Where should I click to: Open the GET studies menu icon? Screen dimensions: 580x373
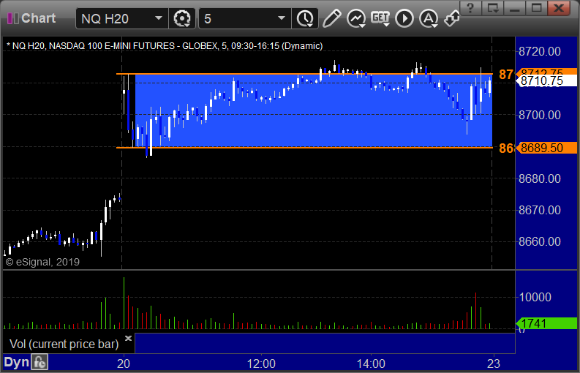pyautogui.click(x=380, y=18)
